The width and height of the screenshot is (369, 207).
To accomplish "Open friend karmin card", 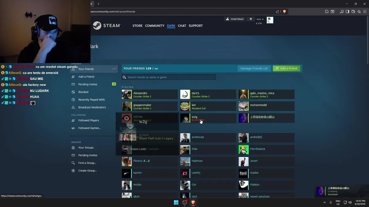I will (150, 173).
